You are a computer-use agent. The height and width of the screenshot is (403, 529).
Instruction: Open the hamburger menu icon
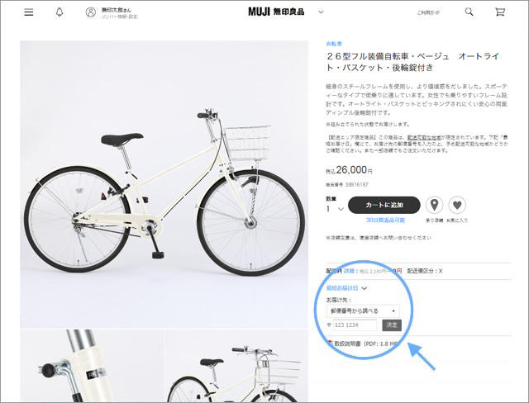(x=29, y=12)
